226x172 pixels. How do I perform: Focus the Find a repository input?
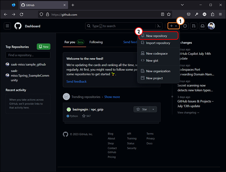pos(28,55)
